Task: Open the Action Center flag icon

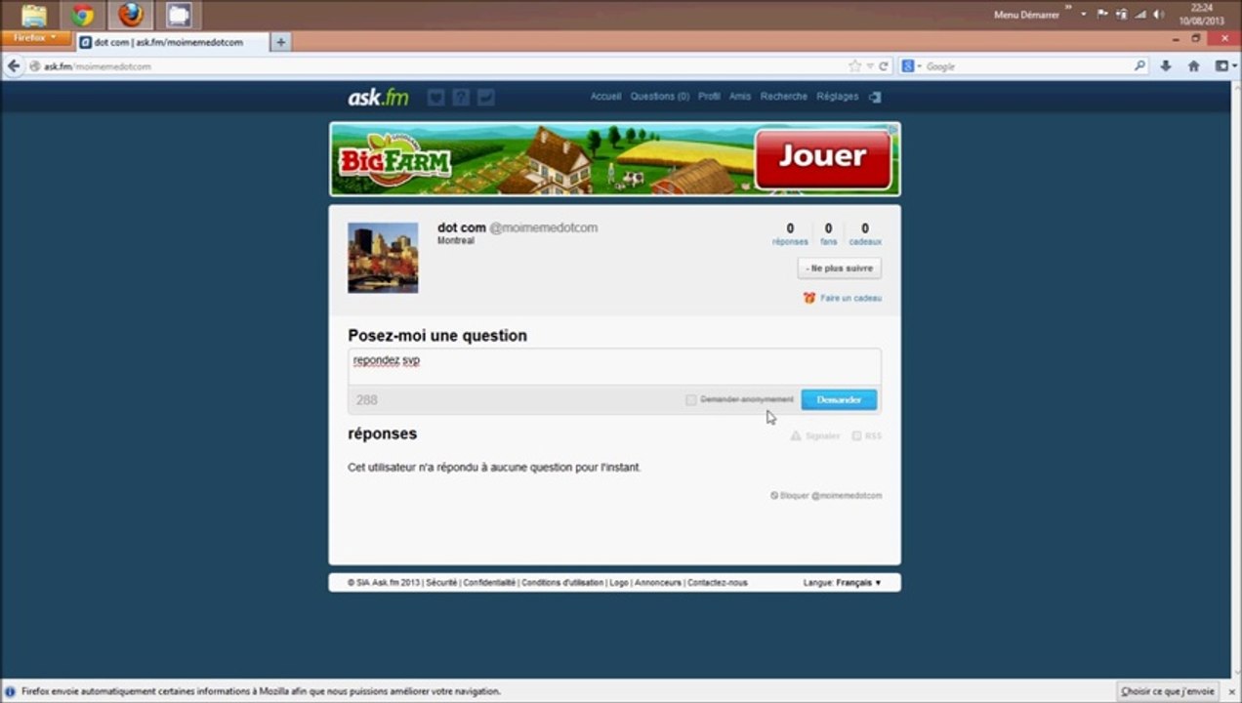Action: tap(1102, 15)
